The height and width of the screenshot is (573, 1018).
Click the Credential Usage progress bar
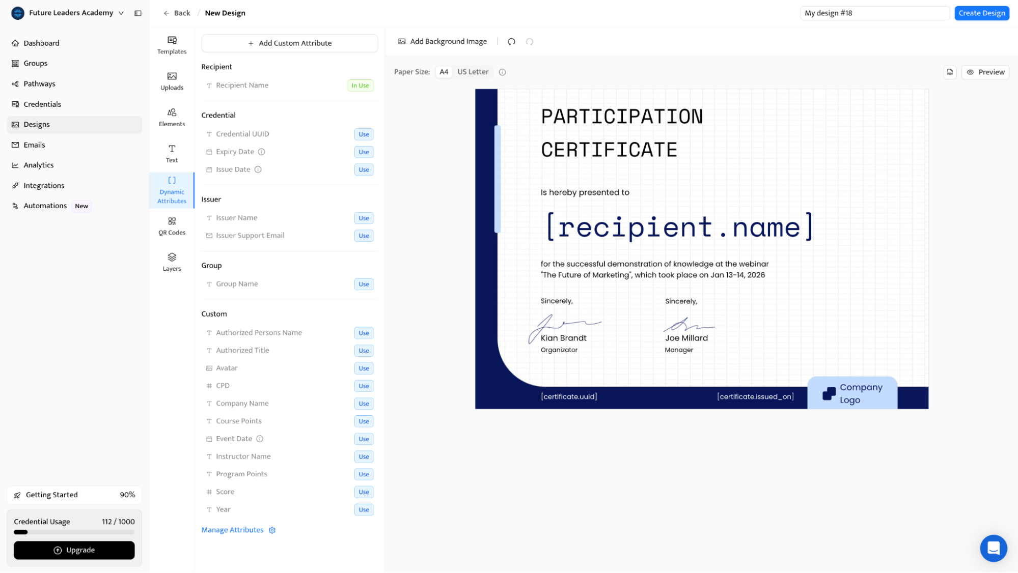pyautogui.click(x=74, y=532)
